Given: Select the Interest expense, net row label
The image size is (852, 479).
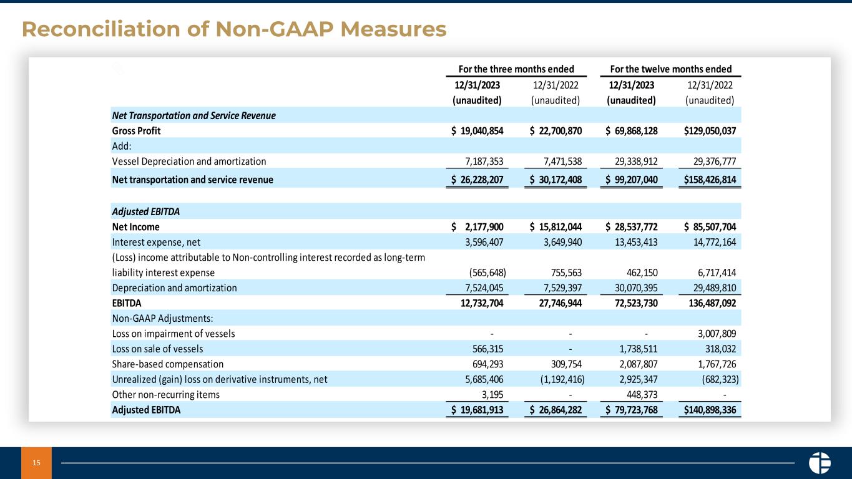Looking at the screenshot, I should pyautogui.click(x=156, y=241).
